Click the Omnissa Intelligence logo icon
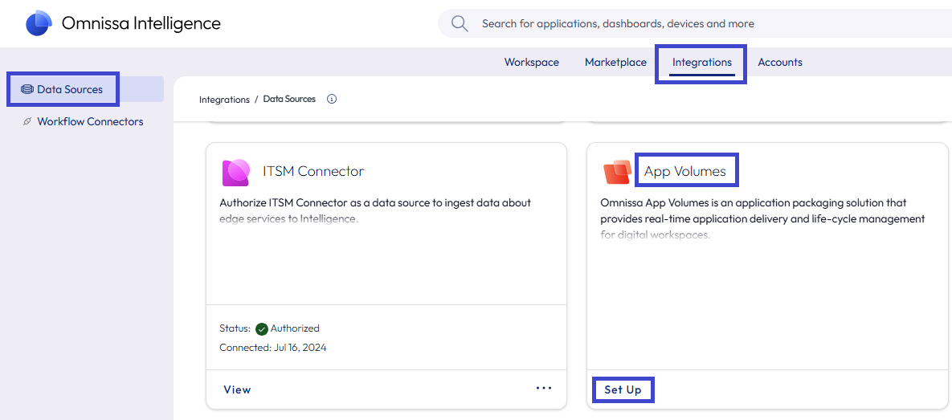 point(39,23)
